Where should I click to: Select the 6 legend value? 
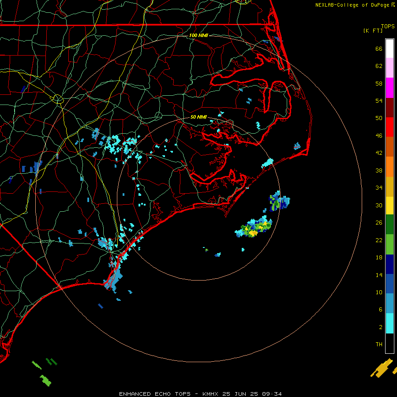[380, 310]
